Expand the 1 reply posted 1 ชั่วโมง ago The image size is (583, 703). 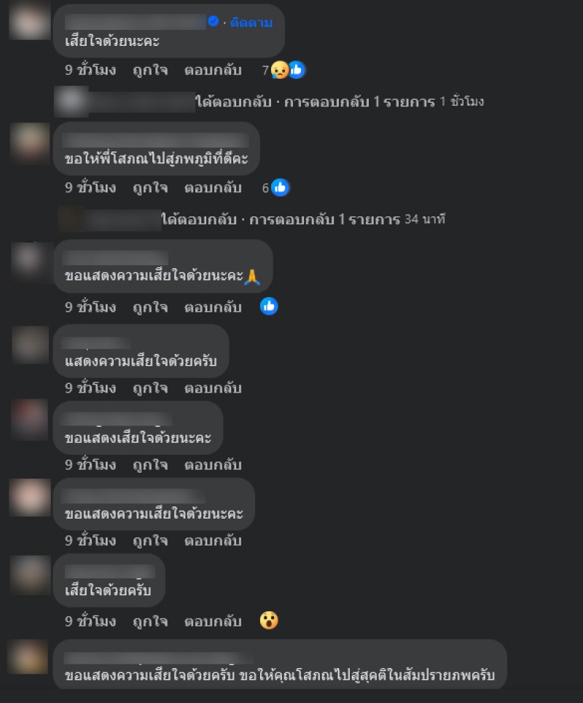pyautogui.click(x=339, y=102)
